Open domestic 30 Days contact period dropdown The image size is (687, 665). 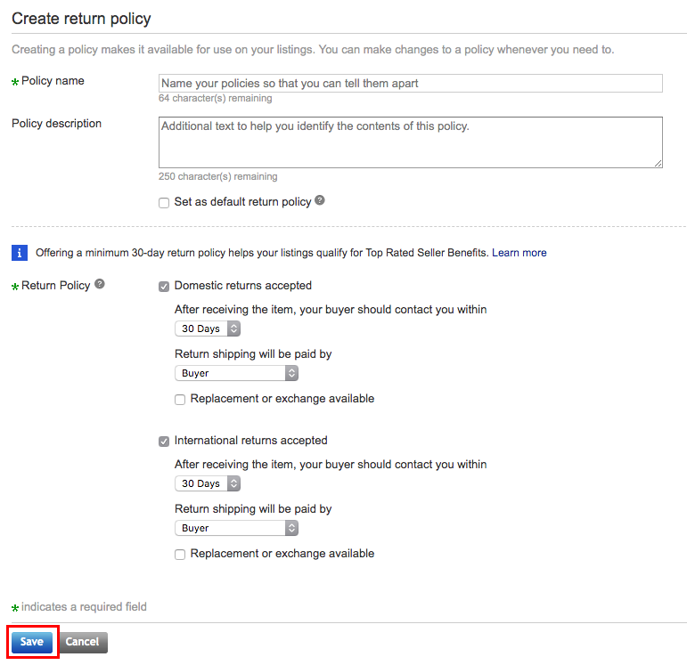pyautogui.click(x=208, y=328)
